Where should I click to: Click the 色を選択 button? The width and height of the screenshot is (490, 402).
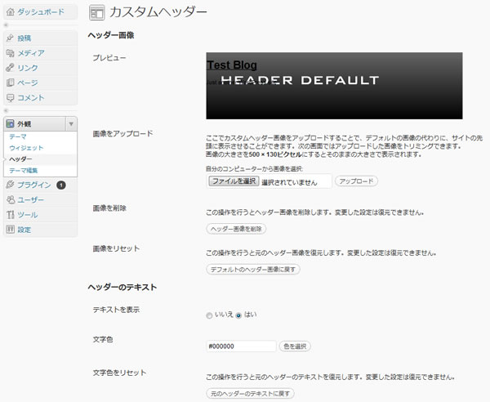click(295, 346)
